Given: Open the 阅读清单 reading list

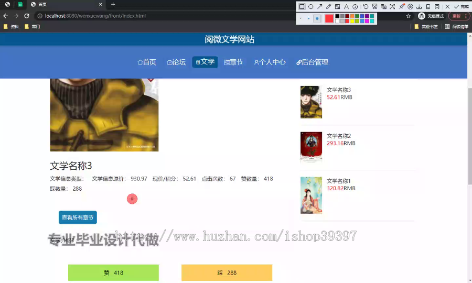Looking at the screenshot, I should pyautogui.click(x=457, y=26).
